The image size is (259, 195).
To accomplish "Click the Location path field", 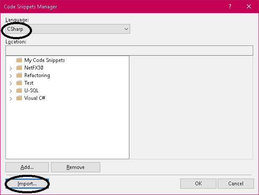I will [x=129, y=50].
